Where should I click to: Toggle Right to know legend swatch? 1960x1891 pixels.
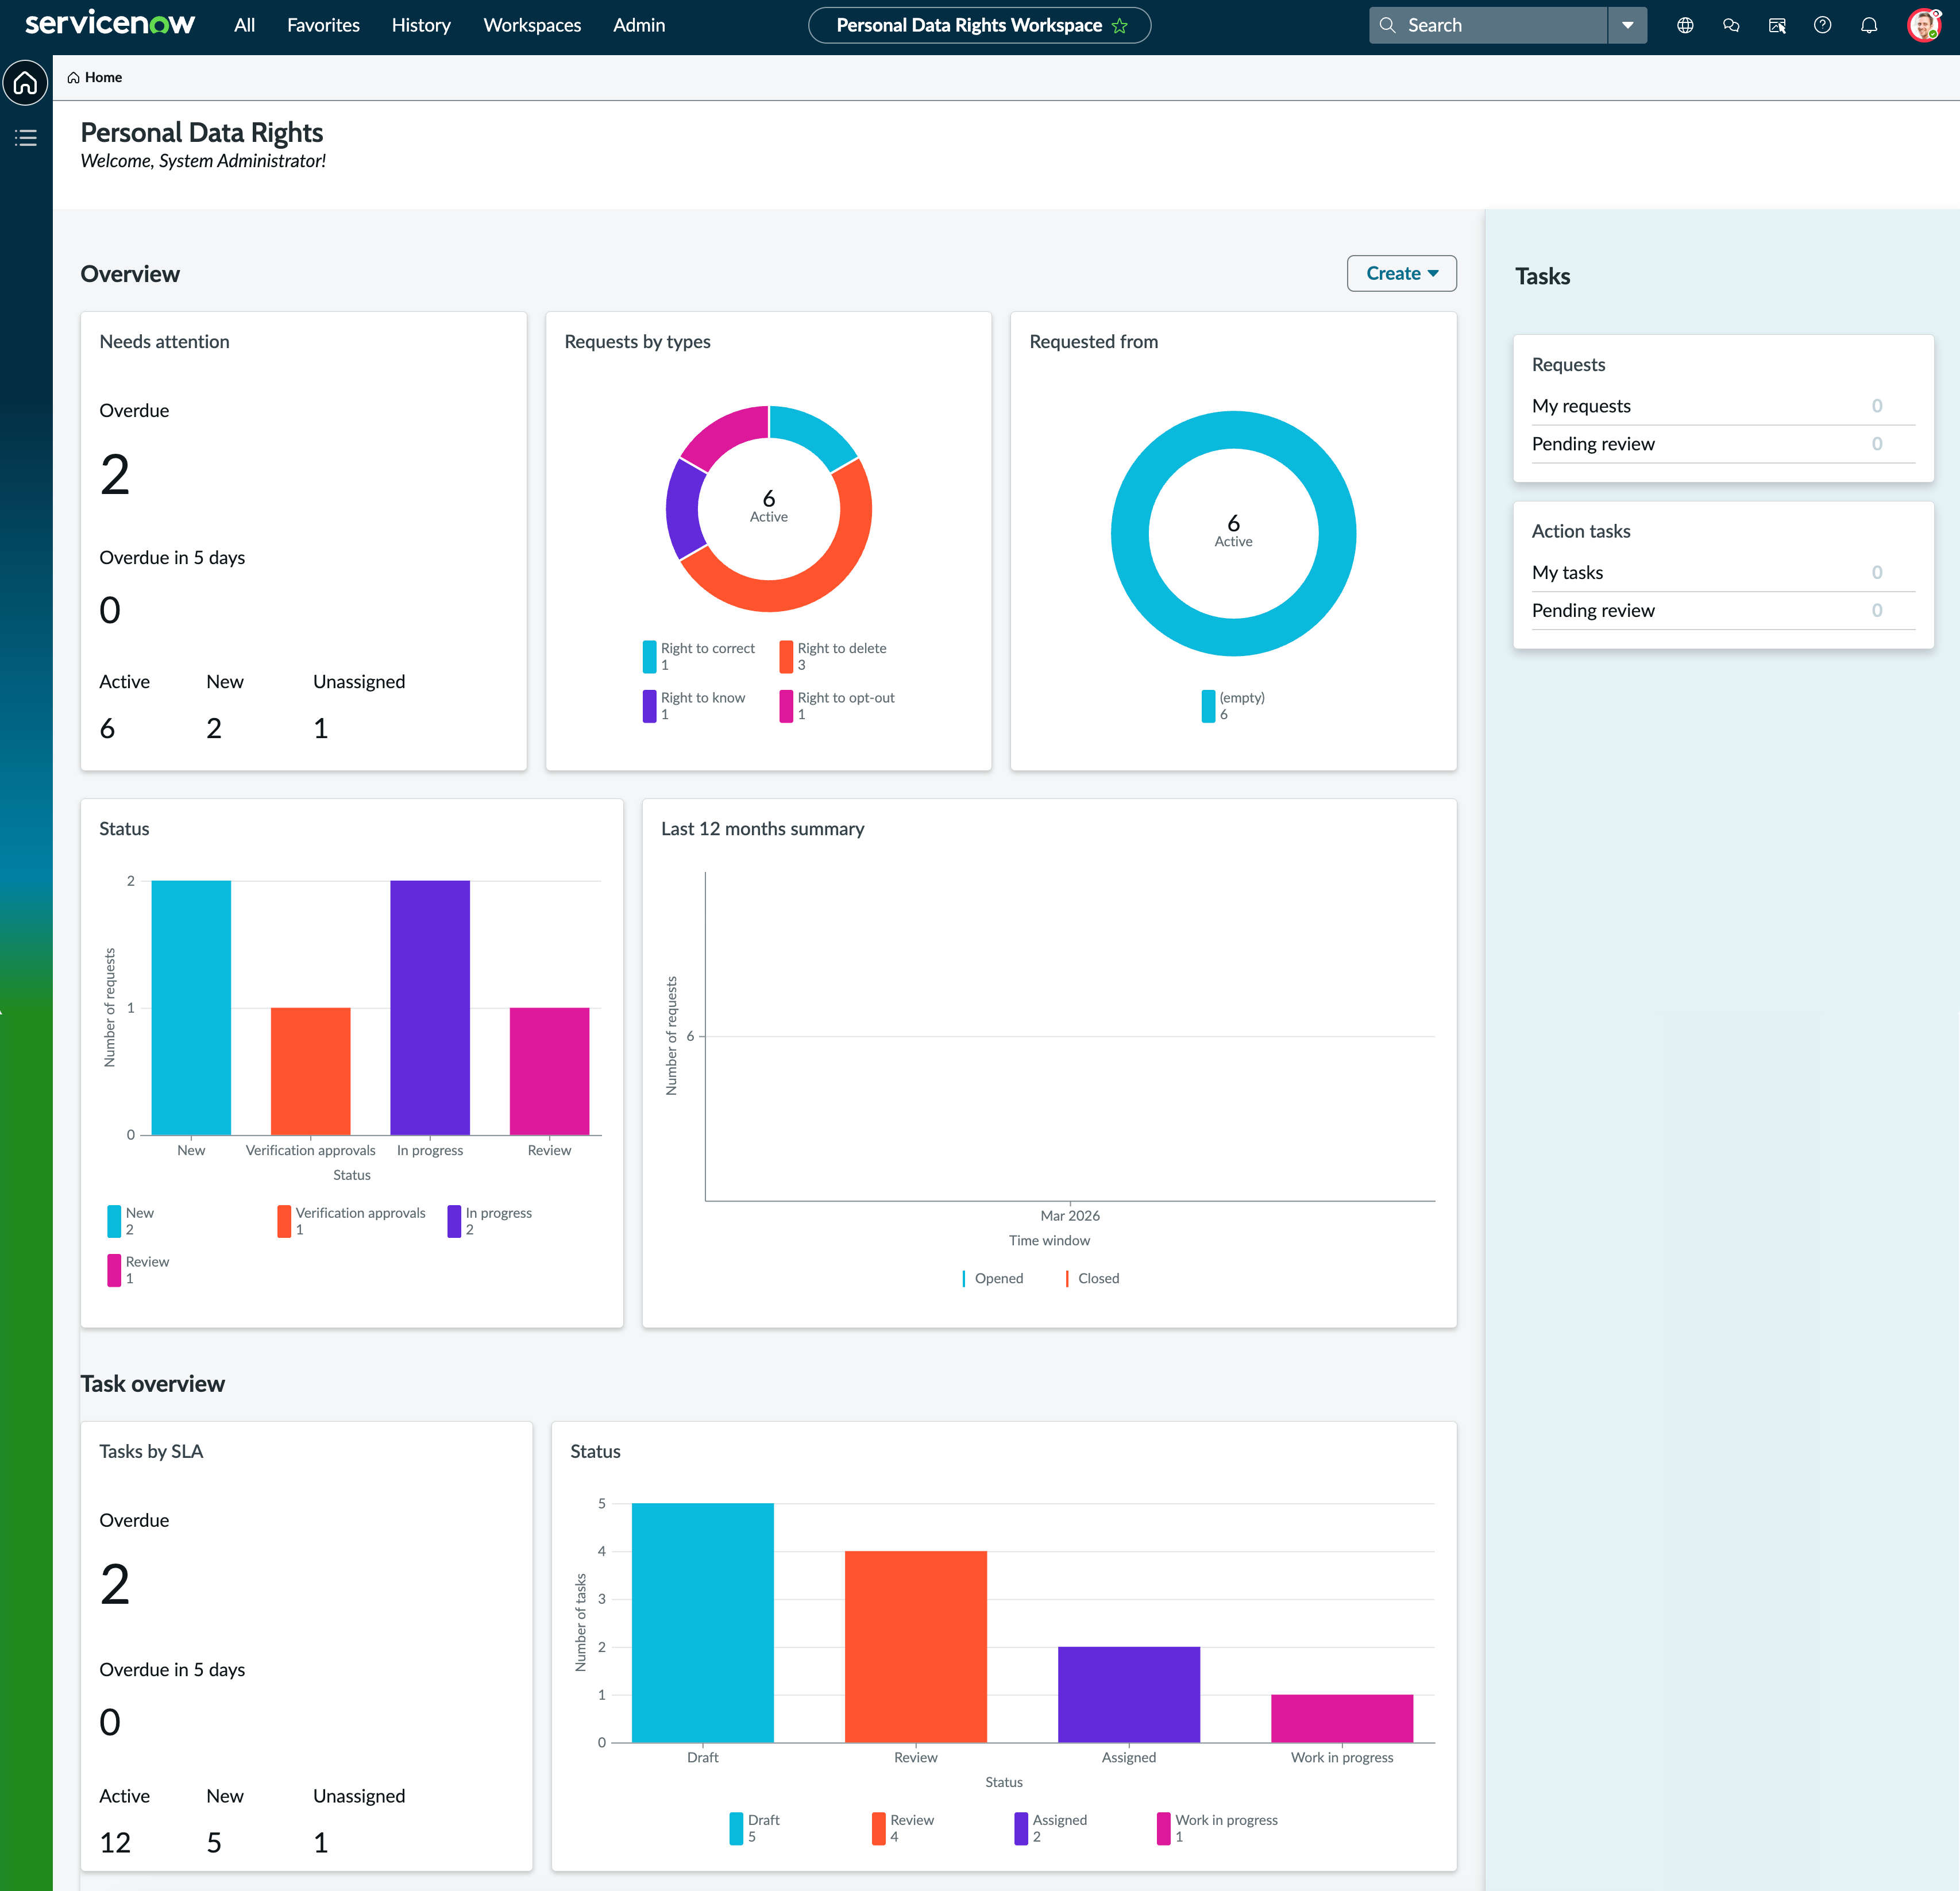[650, 706]
